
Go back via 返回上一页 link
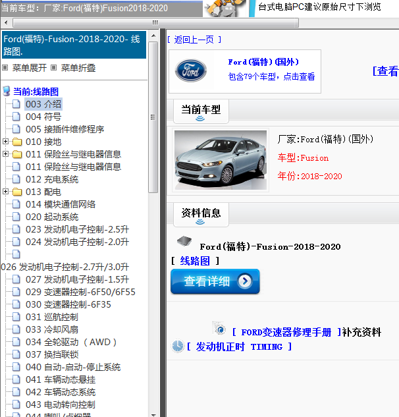tap(194, 40)
